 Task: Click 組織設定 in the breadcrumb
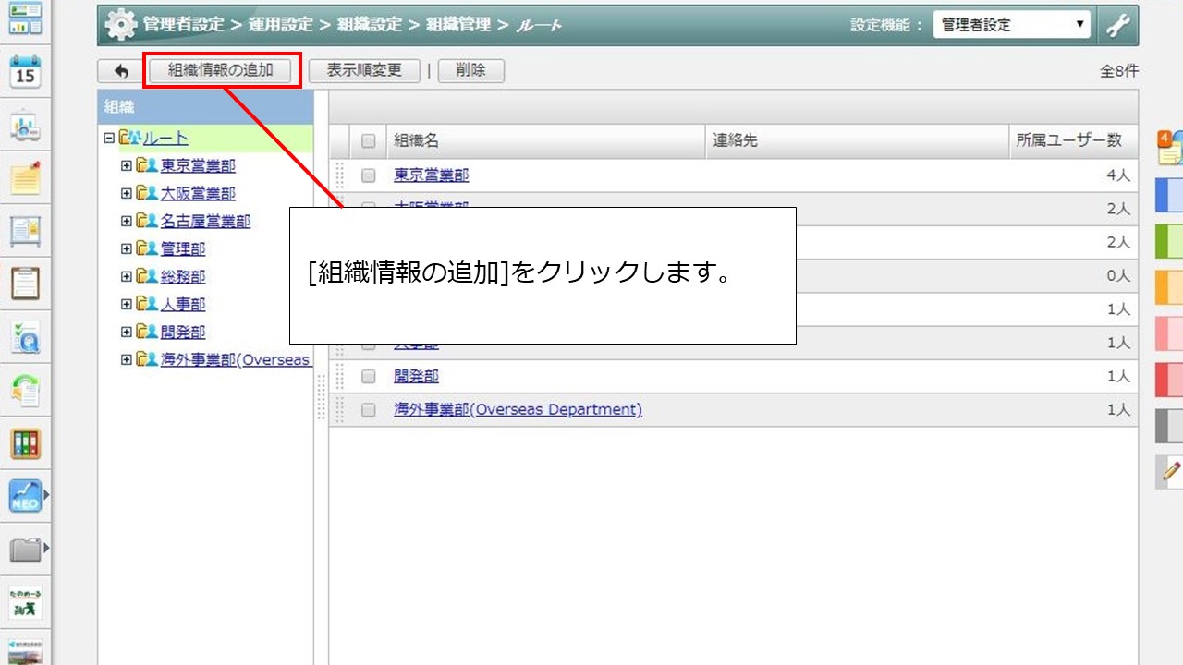coord(368,25)
